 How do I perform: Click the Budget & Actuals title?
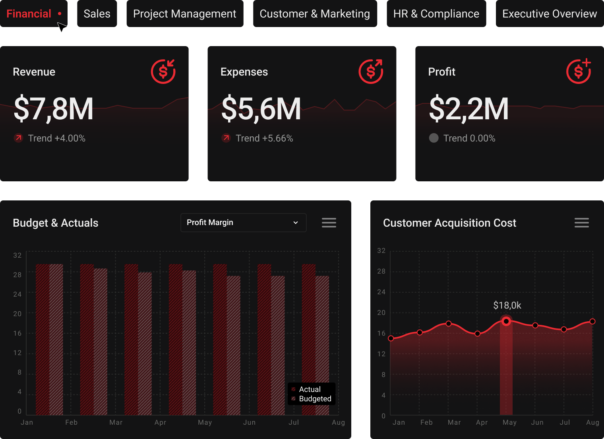(56, 223)
